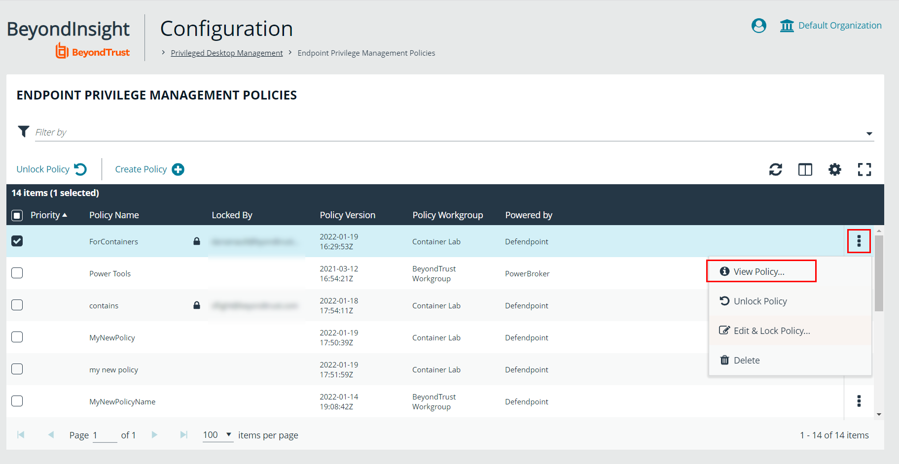
Task: Click the Create Policy button
Action: click(149, 169)
